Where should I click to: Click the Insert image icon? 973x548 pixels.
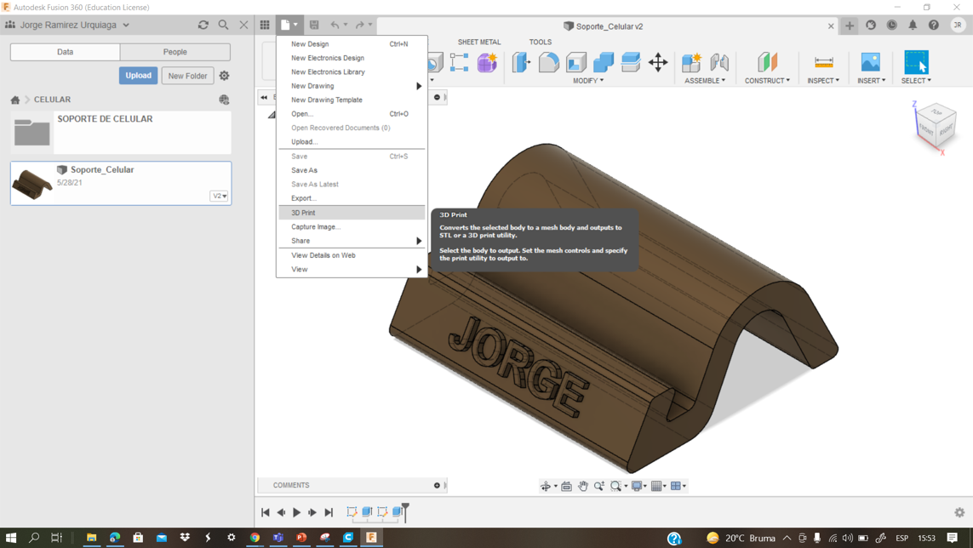pyautogui.click(x=870, y=62)
